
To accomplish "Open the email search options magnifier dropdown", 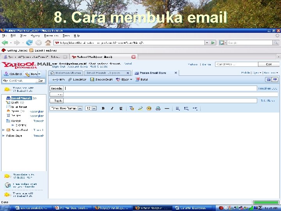I will (5, 81).
